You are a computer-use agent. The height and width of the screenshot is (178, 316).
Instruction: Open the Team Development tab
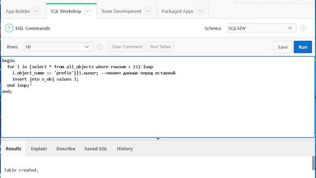click(121, 11)
